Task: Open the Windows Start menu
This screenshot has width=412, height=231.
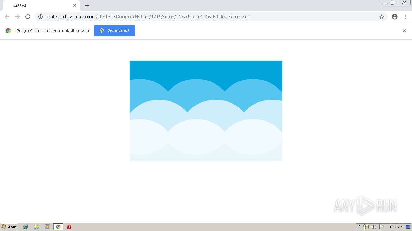Action: pyautogui.click(x=9, y=227)
